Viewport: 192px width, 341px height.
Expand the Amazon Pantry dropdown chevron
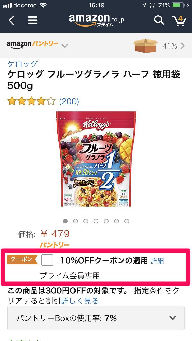click(65, 46)
